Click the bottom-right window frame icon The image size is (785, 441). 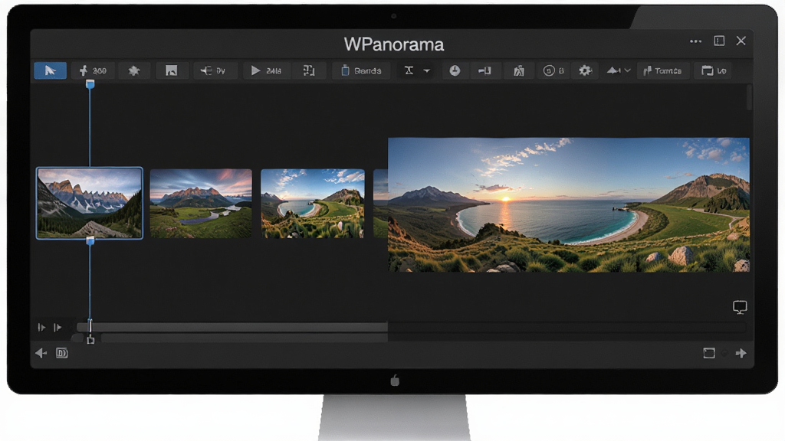click(709, 354)
